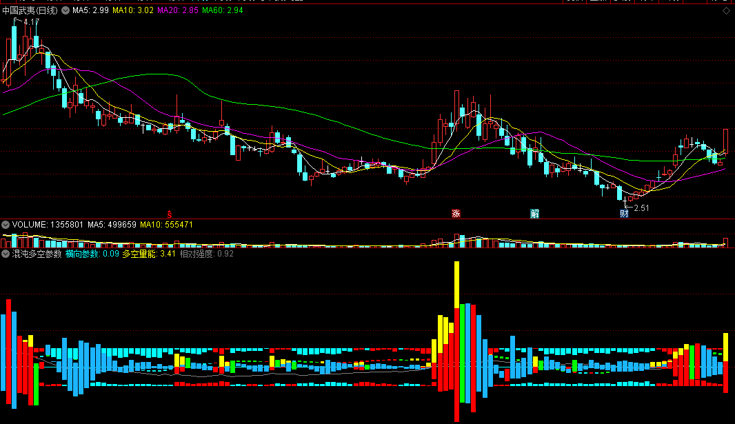Click the diamond icon at top right corner
This screenshot has width=735, height=424.
point(726,10)
